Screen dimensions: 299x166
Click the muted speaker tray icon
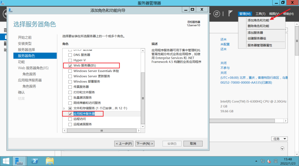coord(269,161)
